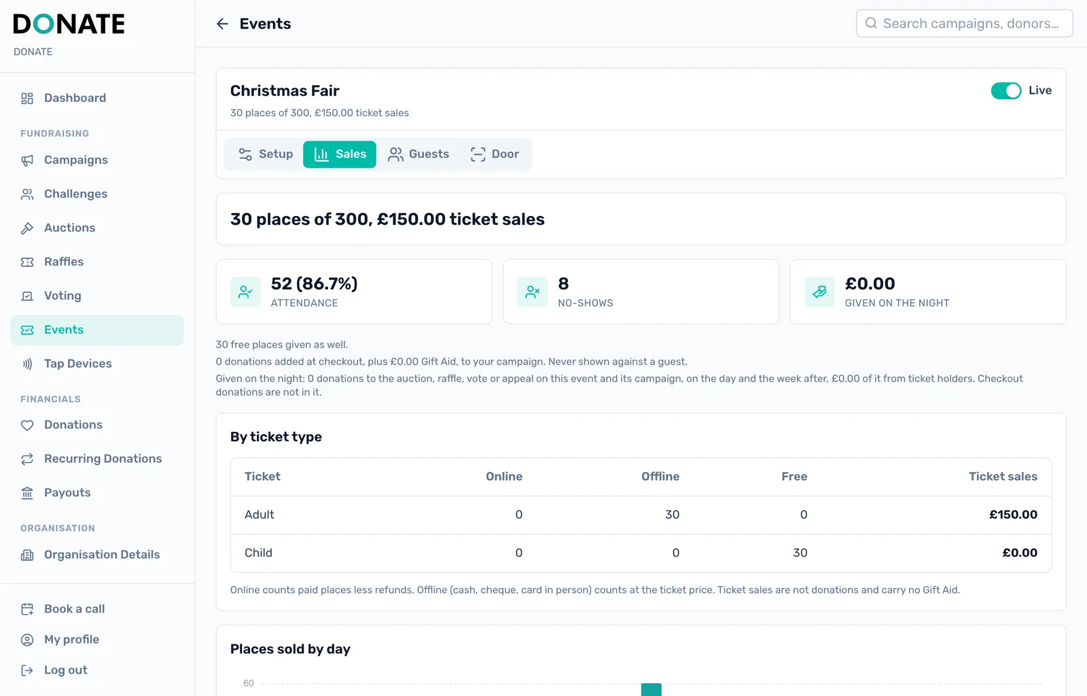Click the given on the night hand icon

(819, 292)
